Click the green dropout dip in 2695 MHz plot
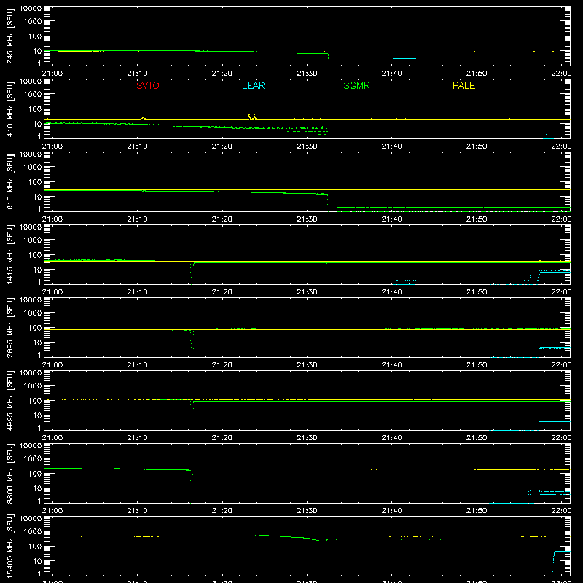The height and width of the screenshot is (583, 583). pyautogui.click(x=192, y=343)
